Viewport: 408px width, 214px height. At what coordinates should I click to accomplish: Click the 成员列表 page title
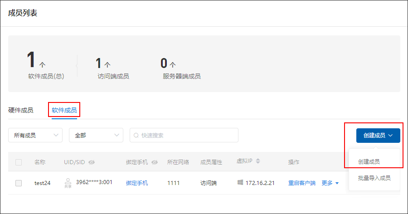click(x=23, y=13)
